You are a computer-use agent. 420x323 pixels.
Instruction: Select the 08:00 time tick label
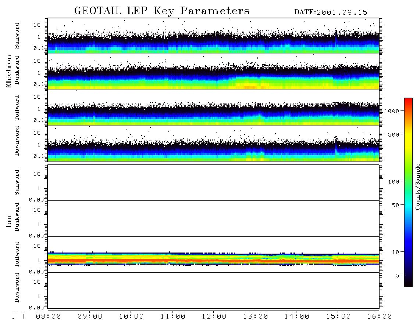tap(49, 317)
